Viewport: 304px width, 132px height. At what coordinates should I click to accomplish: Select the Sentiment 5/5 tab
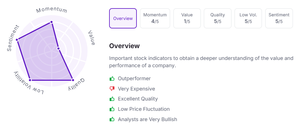279,18
